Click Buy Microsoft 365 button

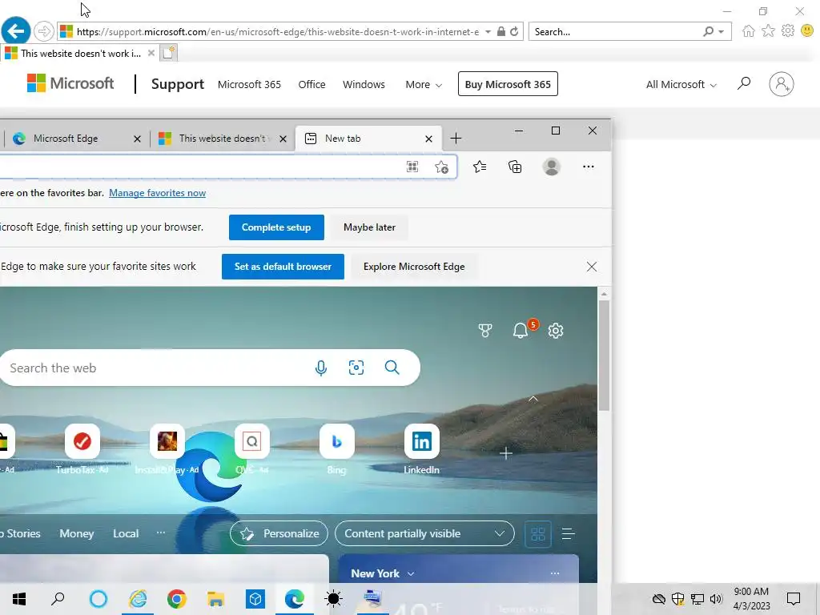pos(507,84)
